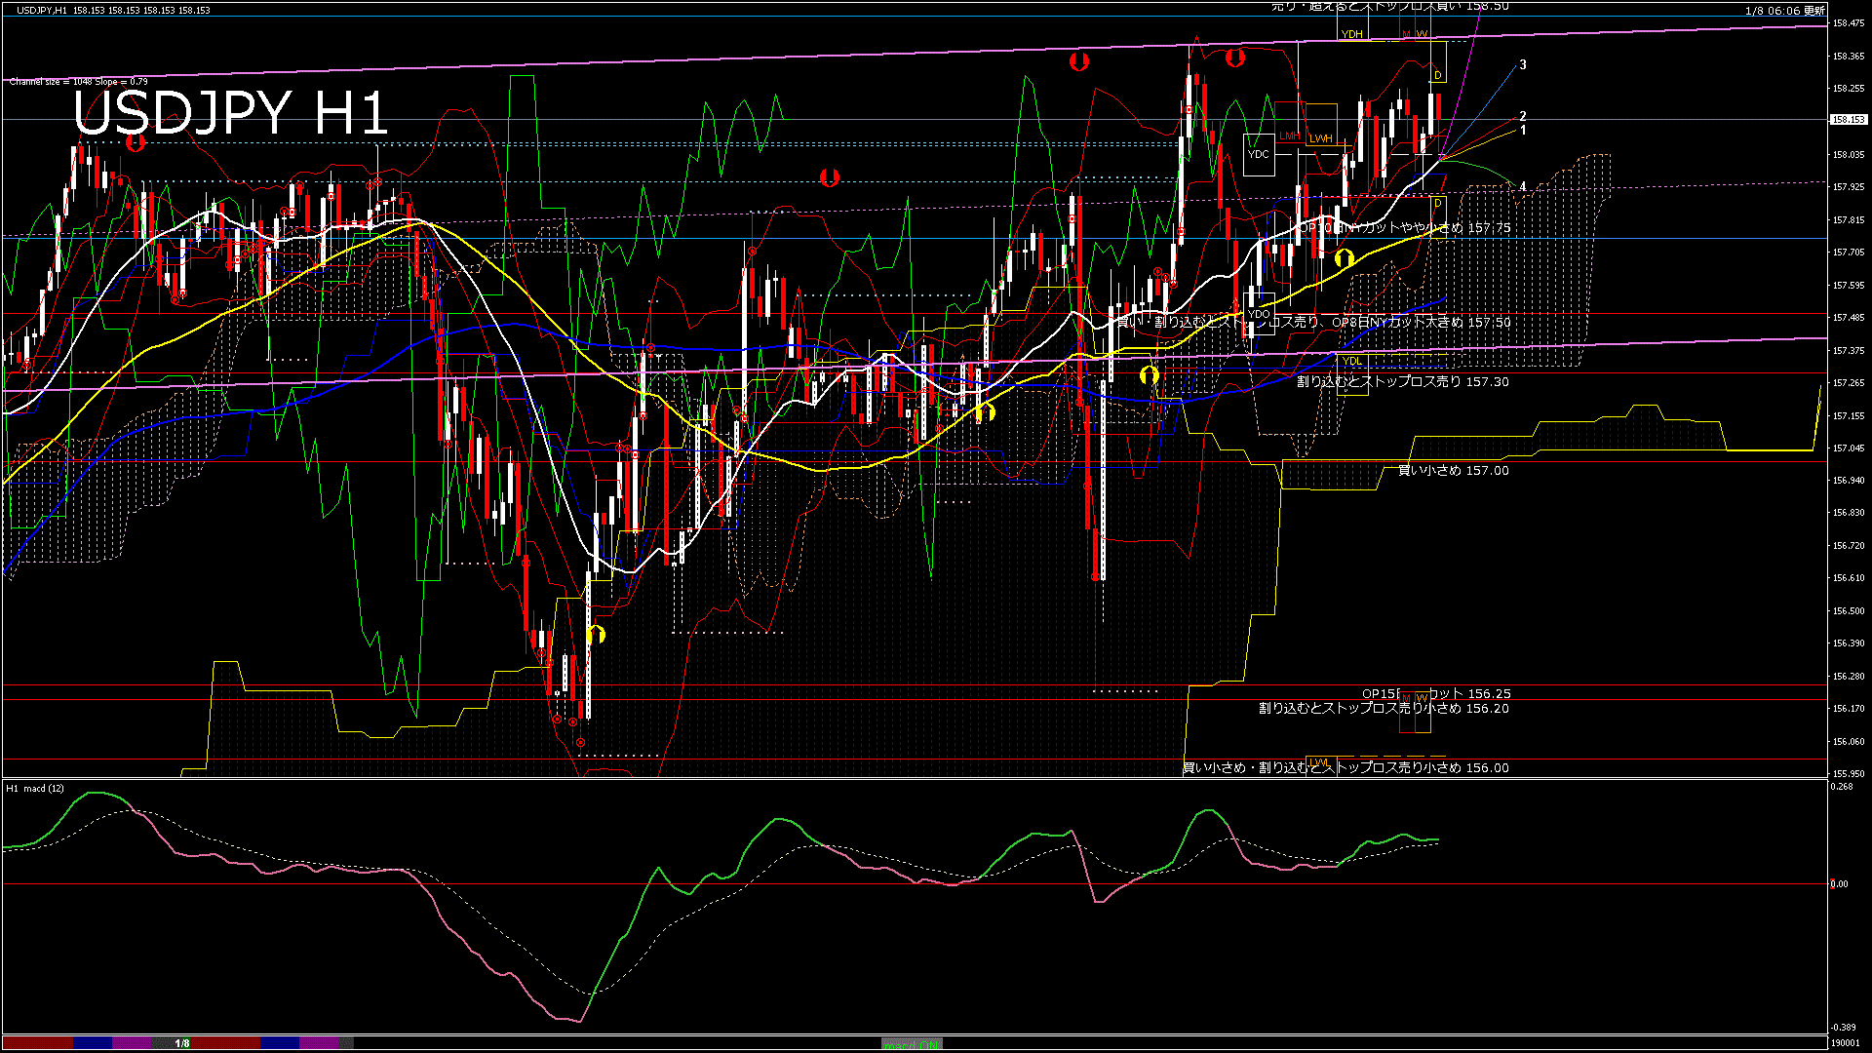Click the yellow buy arrow at the chart's lowest low
Screen dimensions: 1872x1053
(x=597, y=635)
